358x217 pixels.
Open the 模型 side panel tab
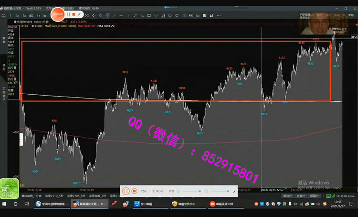4,66
